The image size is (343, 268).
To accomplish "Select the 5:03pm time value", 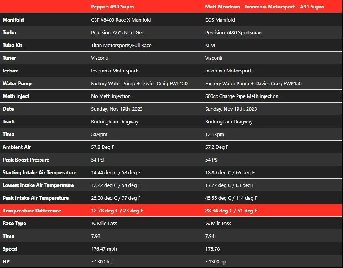I will pyautogui.click(x=99, y=135).
